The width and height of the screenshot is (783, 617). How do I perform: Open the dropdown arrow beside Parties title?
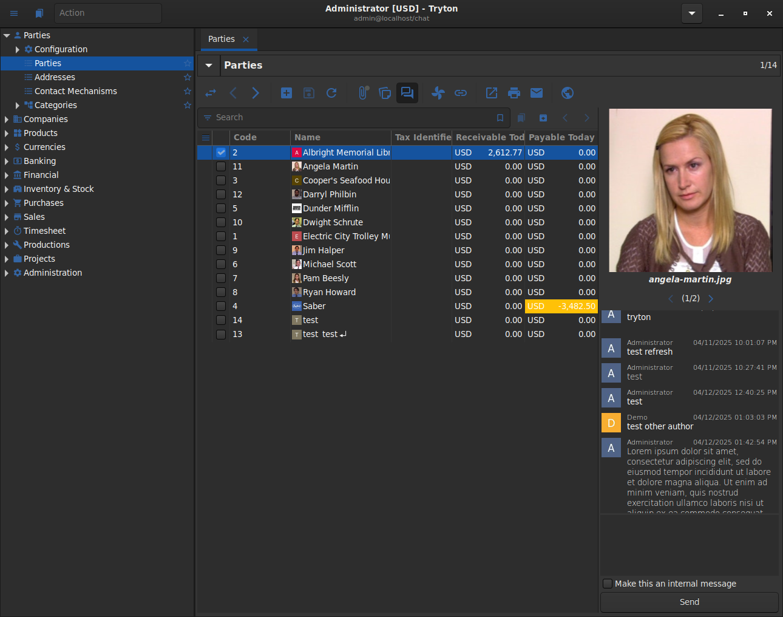[x=209, y=65]
